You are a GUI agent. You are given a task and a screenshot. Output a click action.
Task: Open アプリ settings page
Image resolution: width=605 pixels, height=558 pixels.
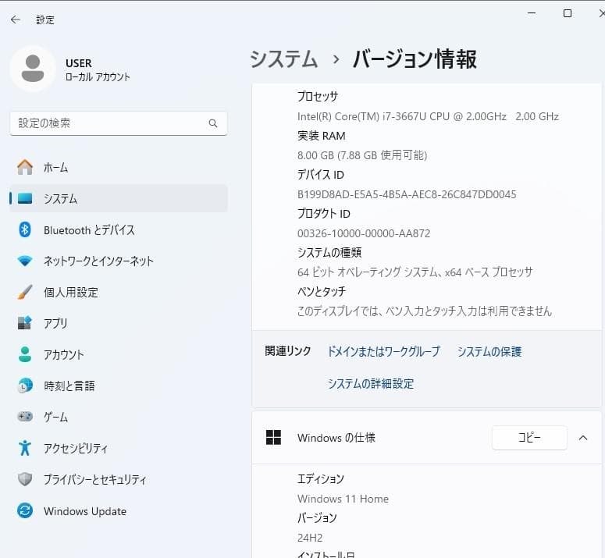pos(119,323)
